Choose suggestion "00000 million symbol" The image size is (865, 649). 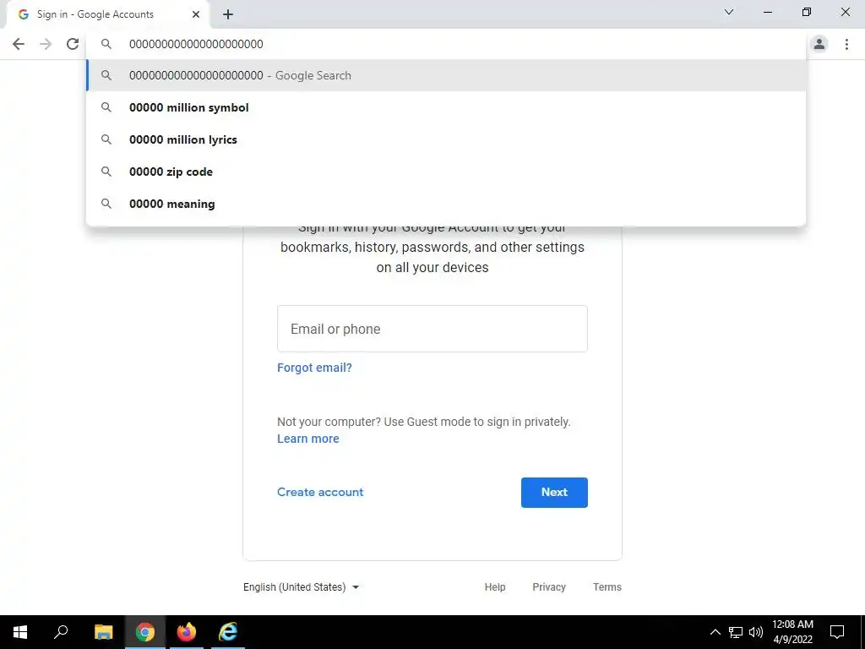point(446,107)
